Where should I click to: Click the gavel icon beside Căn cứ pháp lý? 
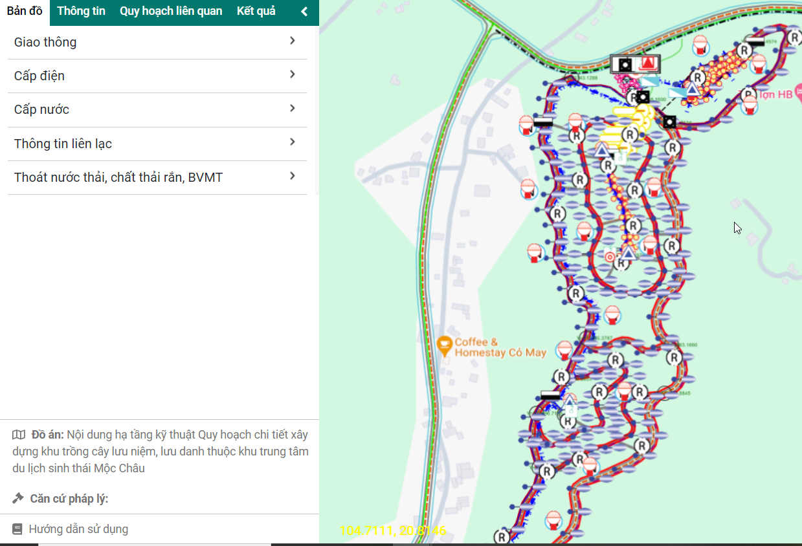[18, 499]
